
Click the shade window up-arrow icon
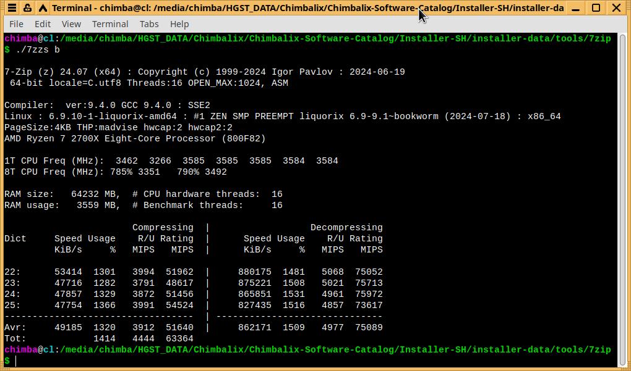pos(43,7)
